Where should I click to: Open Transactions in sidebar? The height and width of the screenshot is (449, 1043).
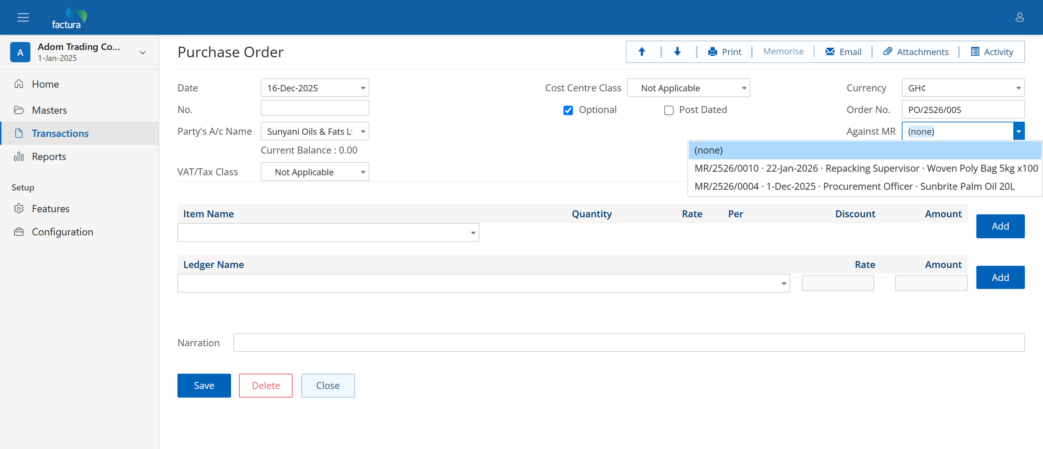pyautogui.click(x=79, y=133)
